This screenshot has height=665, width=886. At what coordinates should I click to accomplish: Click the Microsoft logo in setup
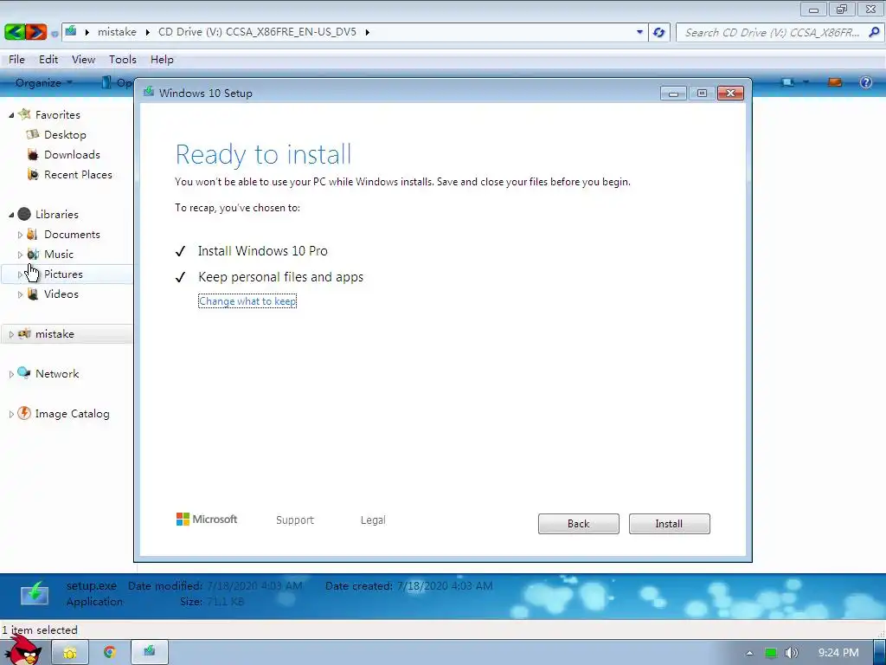point(207,520)
